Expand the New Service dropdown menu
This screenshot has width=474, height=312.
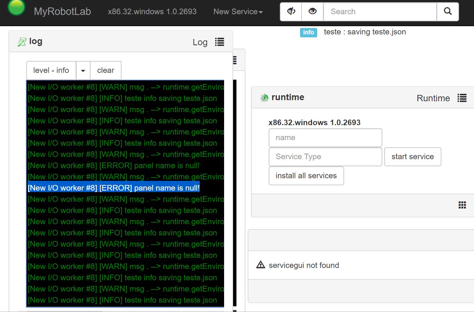click(x=238, y=12)
